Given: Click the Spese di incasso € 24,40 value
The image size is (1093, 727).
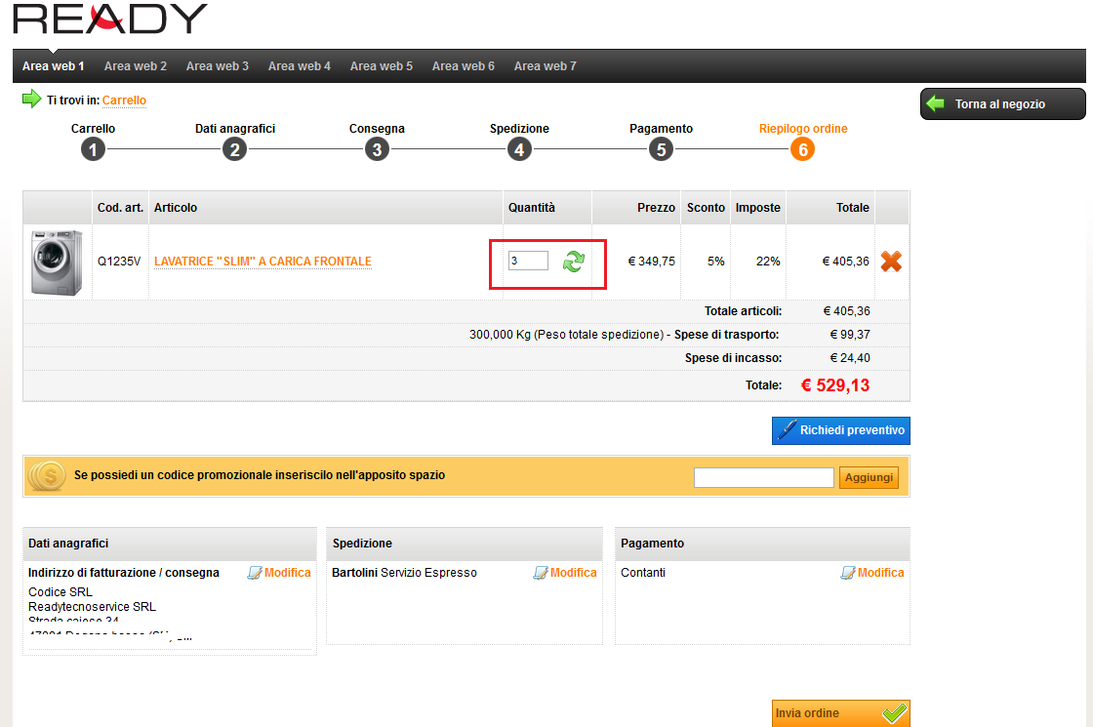Looking at the screenshot, I should click(x=850, y=358).
